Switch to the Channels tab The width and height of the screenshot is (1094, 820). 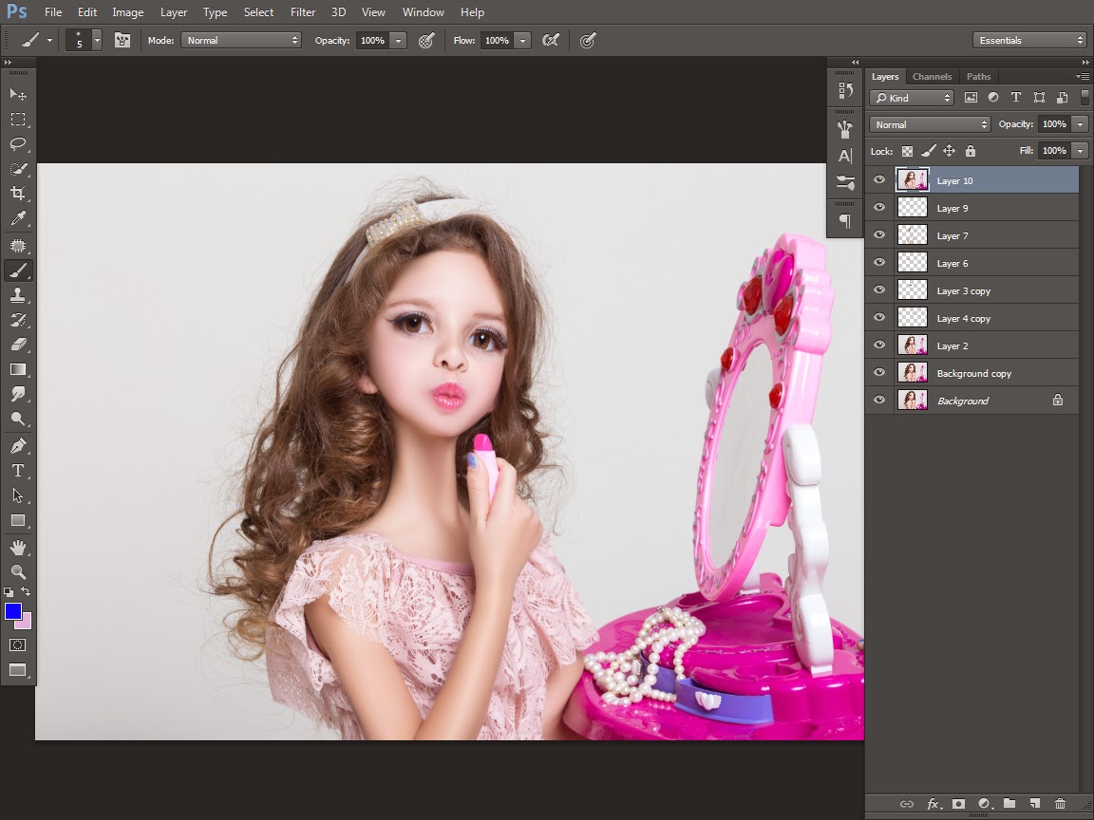[x=932, y=77]
